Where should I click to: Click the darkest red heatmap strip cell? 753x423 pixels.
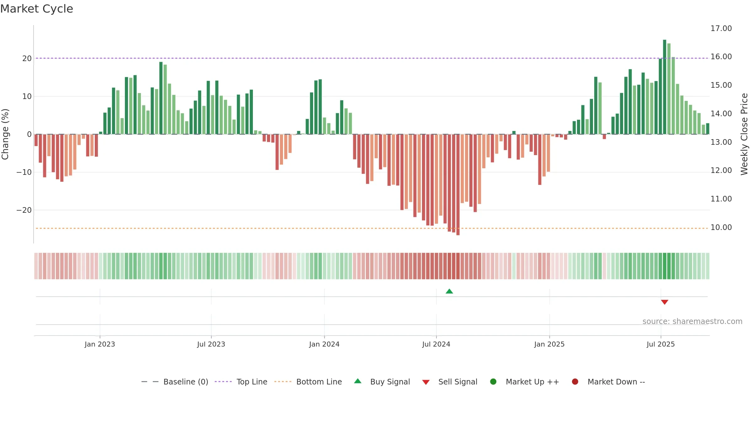click(458, 266)
